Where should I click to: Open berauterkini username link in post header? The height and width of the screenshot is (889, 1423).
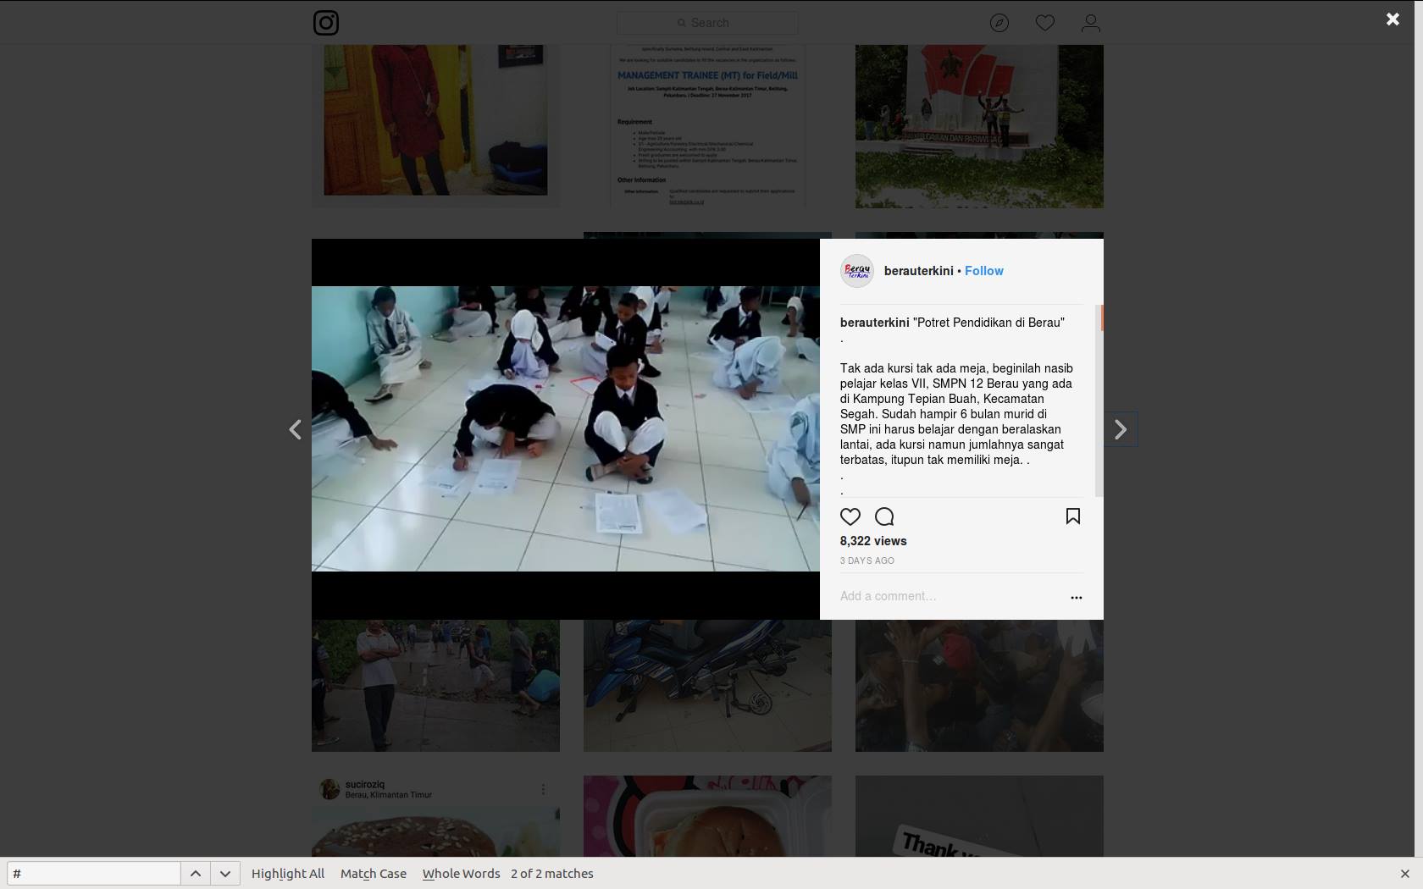point(918,271)
